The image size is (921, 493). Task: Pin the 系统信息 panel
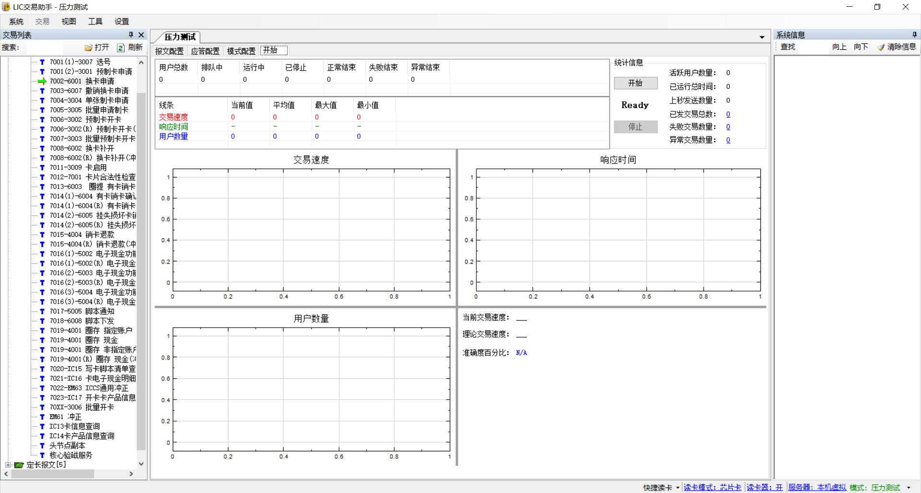pos(914,35)
